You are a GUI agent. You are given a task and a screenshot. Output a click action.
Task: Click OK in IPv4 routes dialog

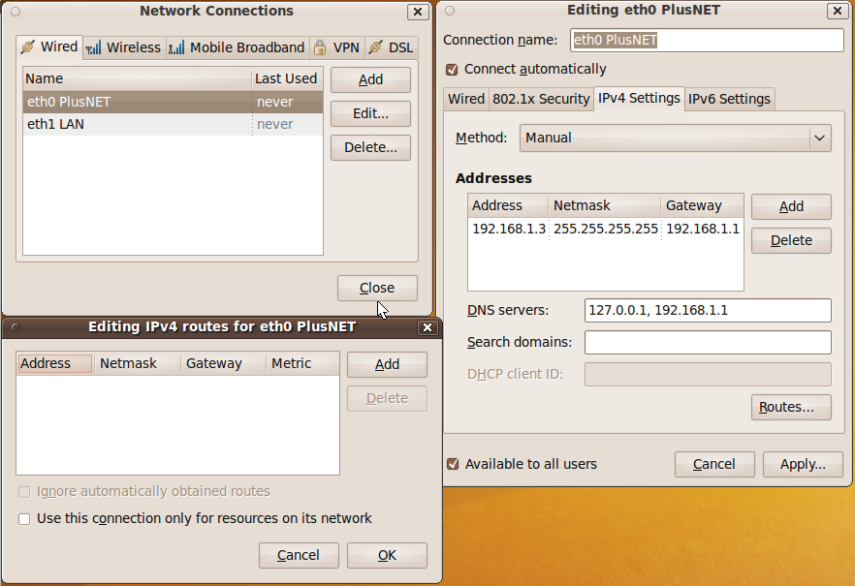387,556
